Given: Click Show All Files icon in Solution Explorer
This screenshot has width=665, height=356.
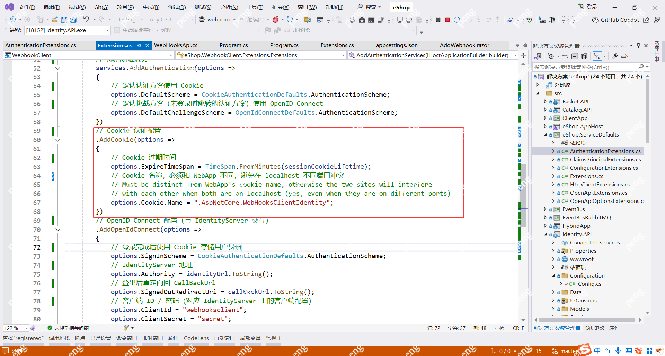Looking at the screenshot, I should (x=584, y=56).
